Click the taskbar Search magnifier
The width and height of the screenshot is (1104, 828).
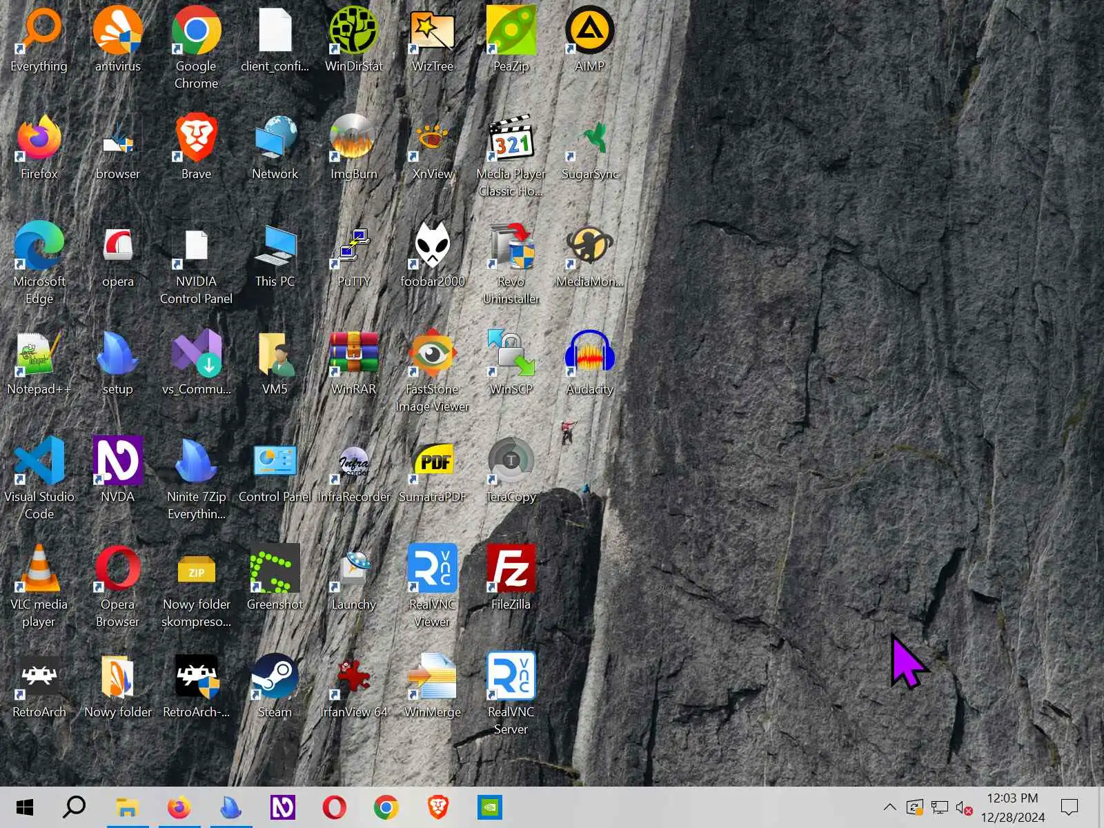[75, 807]
